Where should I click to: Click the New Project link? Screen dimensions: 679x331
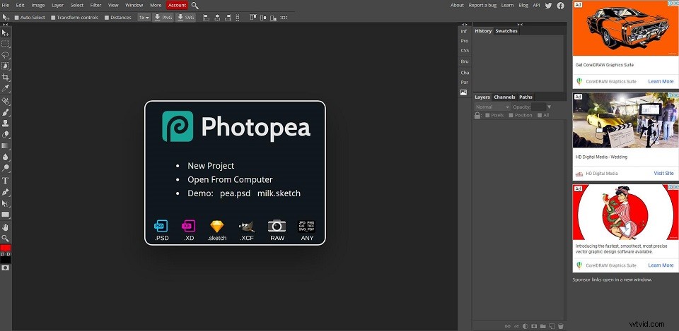coord(211,166)
